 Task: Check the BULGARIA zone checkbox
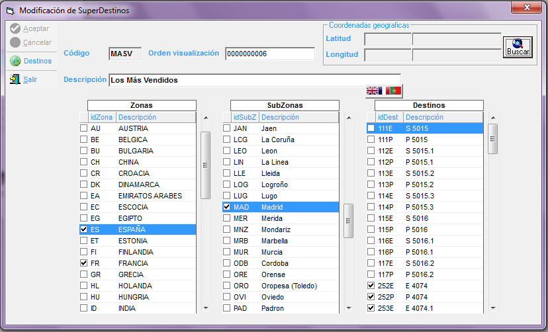pyautogui.click(x=83, y=151)
